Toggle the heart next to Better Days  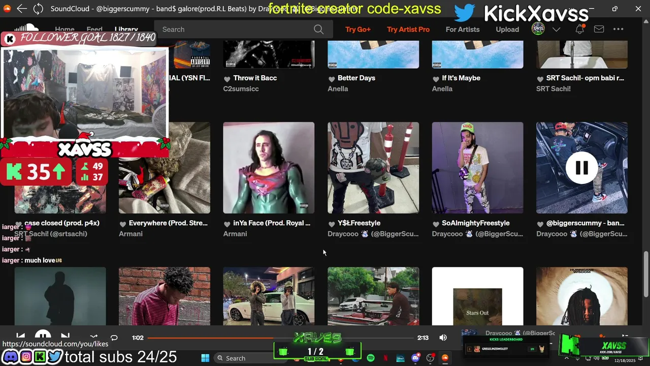(332, 79)
